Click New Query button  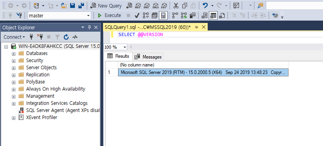106,6
